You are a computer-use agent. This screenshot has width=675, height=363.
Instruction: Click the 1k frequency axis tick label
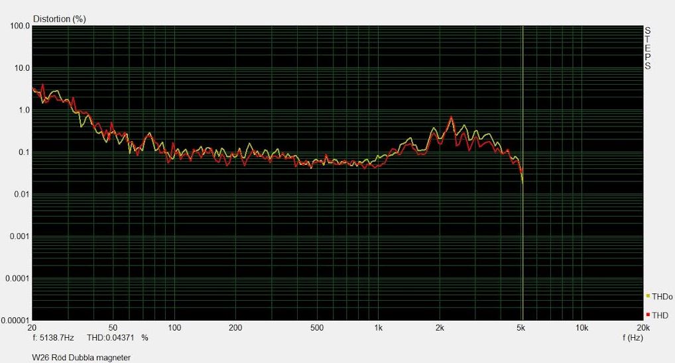(x=378, y=328)
